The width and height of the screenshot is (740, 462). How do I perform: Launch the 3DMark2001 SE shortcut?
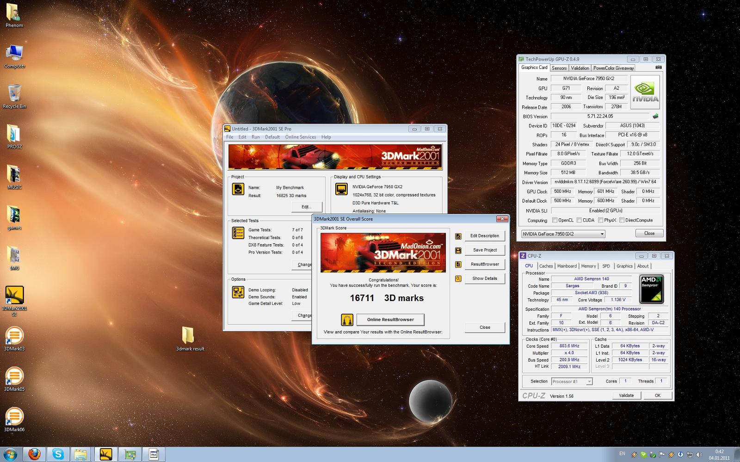coord(14,301)
